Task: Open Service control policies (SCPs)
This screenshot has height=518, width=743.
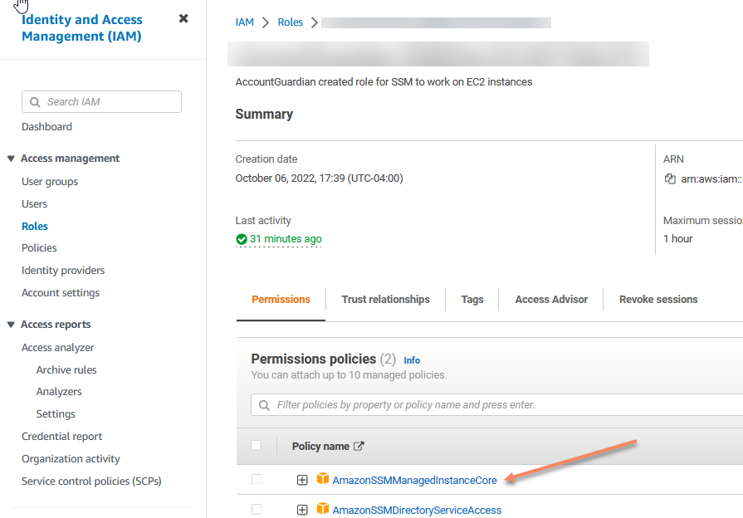Action: click(91, 481)
